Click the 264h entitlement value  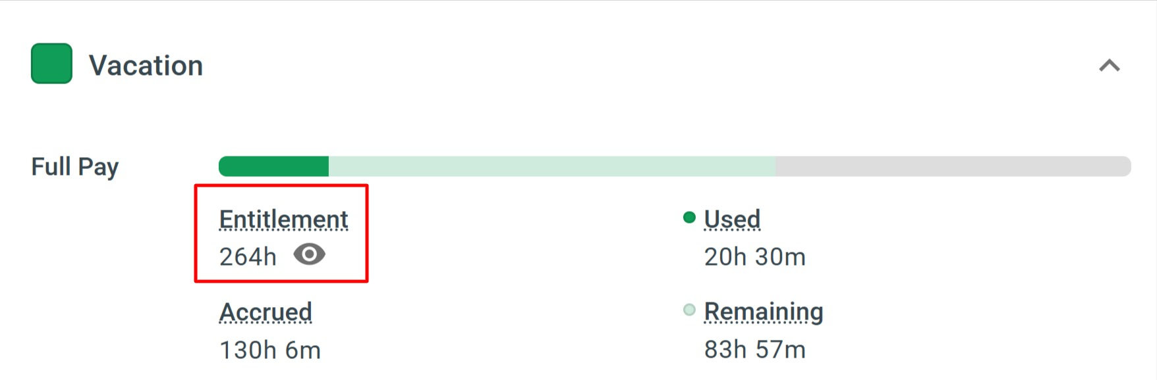248,257
